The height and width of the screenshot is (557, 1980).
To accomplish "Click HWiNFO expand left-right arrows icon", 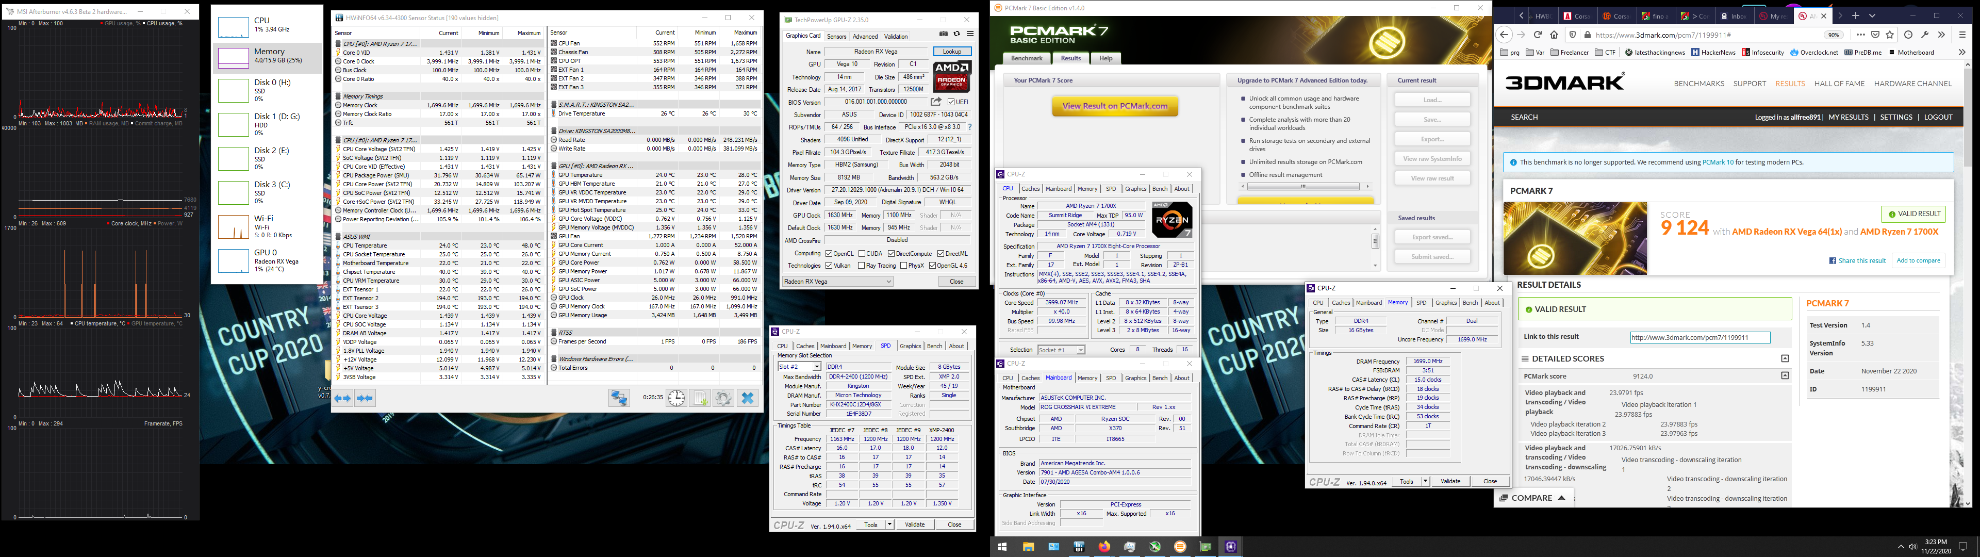I will tap(343, 398).
